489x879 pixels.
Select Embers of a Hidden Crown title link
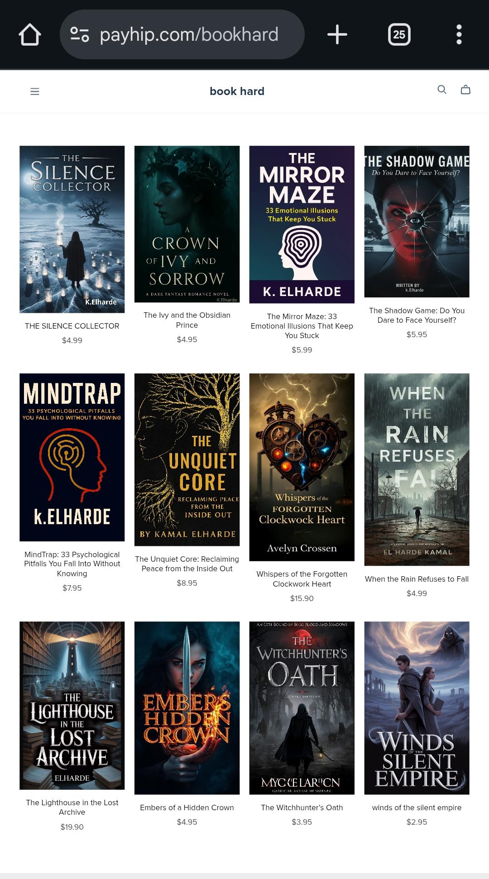click(x=187, y=807)
